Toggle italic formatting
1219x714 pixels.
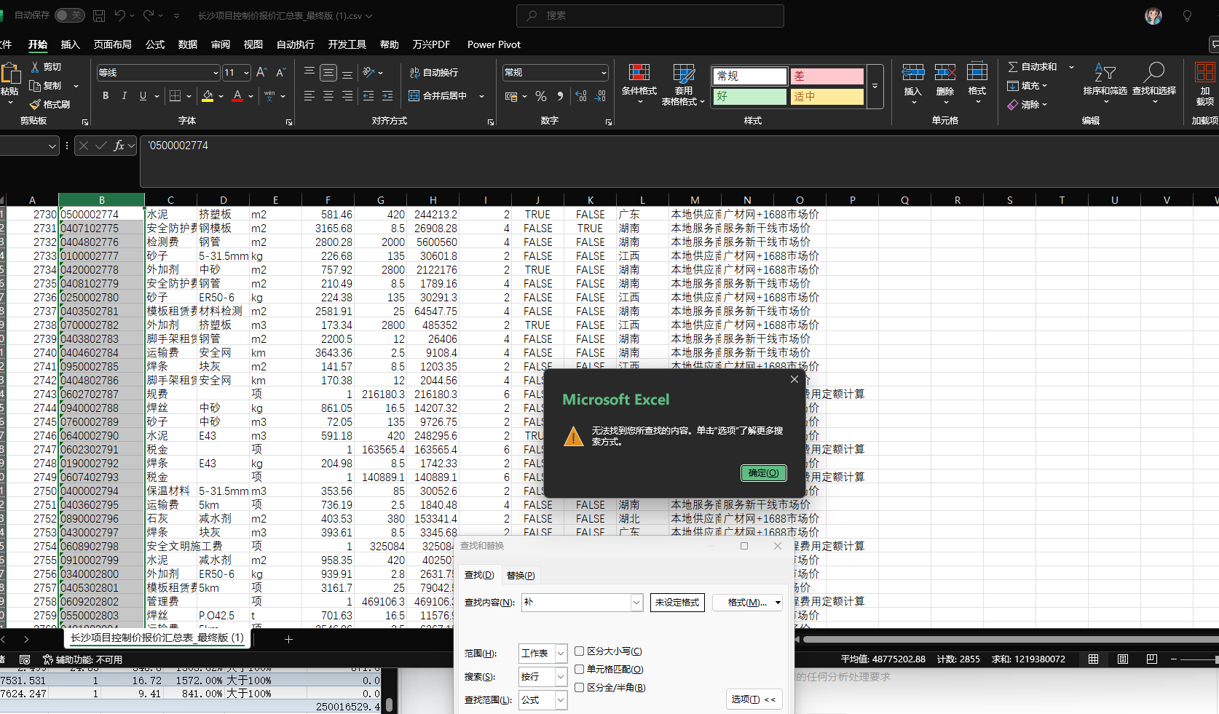[124, 96]
